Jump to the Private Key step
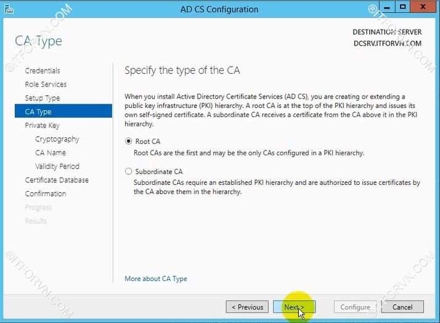 (x=42, y=125)
